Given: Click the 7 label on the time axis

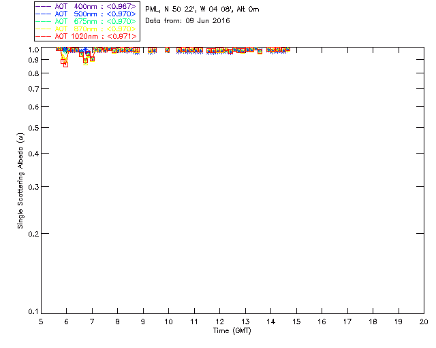Looking at the screenshot, I should 92,321.
